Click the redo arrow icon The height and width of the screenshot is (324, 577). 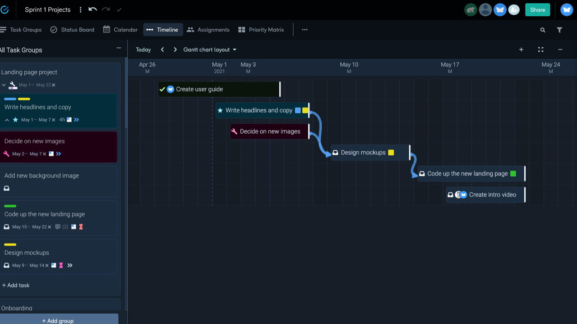pos(106,9)
